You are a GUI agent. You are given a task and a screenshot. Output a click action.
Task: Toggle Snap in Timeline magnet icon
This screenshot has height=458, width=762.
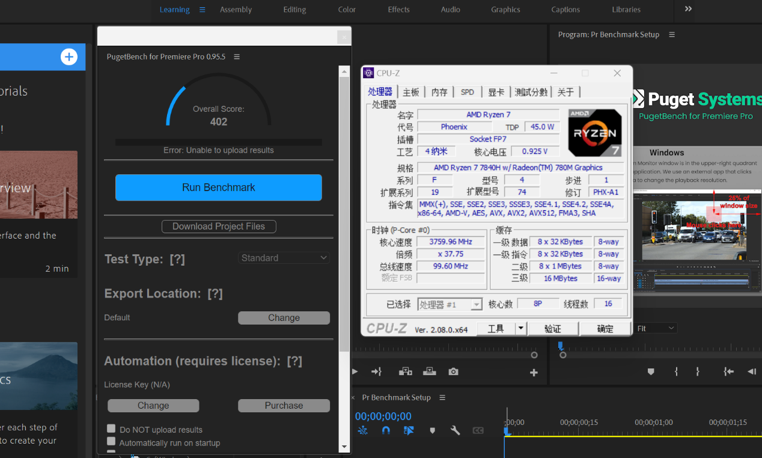[x=386, y=430]
